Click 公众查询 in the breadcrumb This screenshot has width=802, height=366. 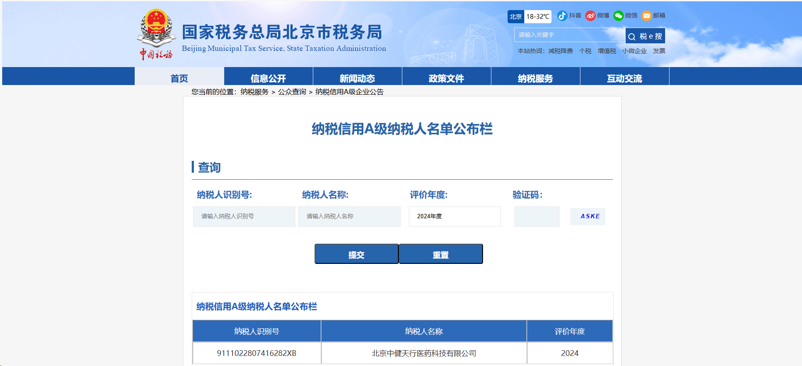point(292,92)
